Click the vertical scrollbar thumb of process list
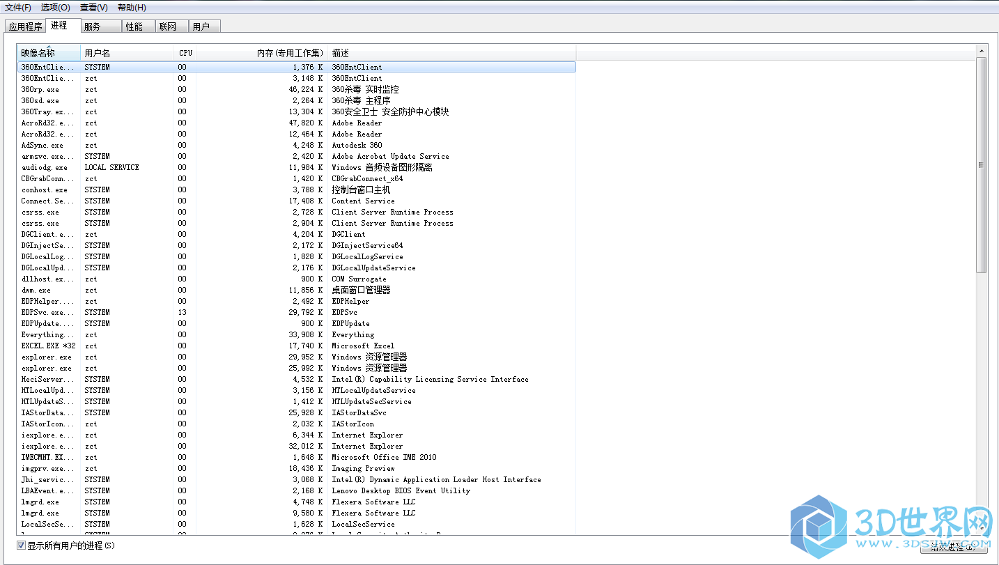The image size is (999, 565). coord(982,165)
